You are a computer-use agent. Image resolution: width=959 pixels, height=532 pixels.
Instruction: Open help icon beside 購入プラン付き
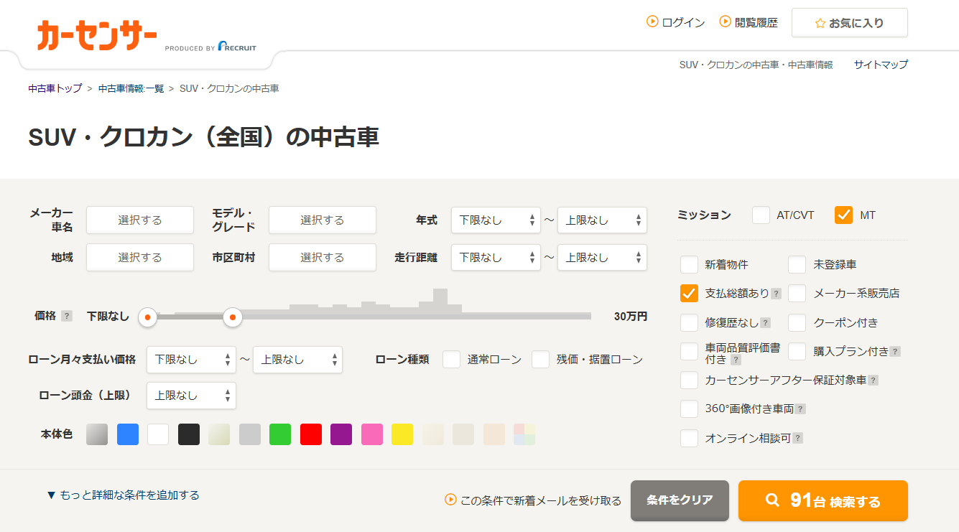[x=895, y=352]
